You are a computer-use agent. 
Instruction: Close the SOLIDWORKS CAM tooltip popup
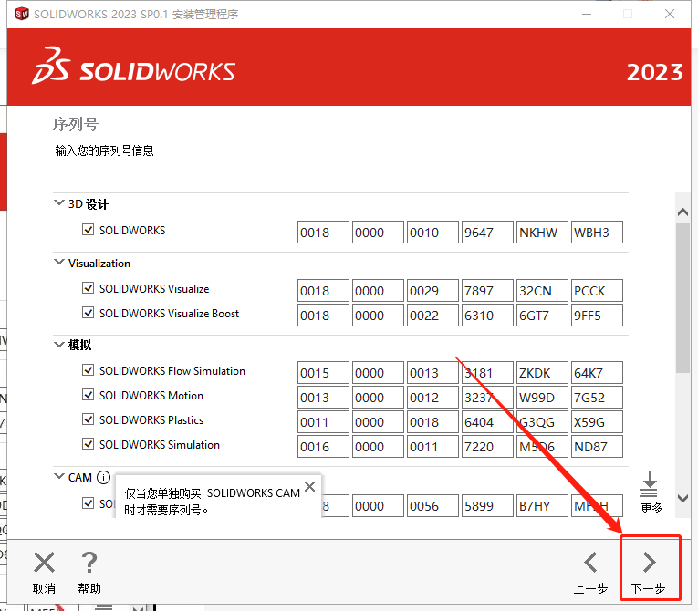[310, 487]
